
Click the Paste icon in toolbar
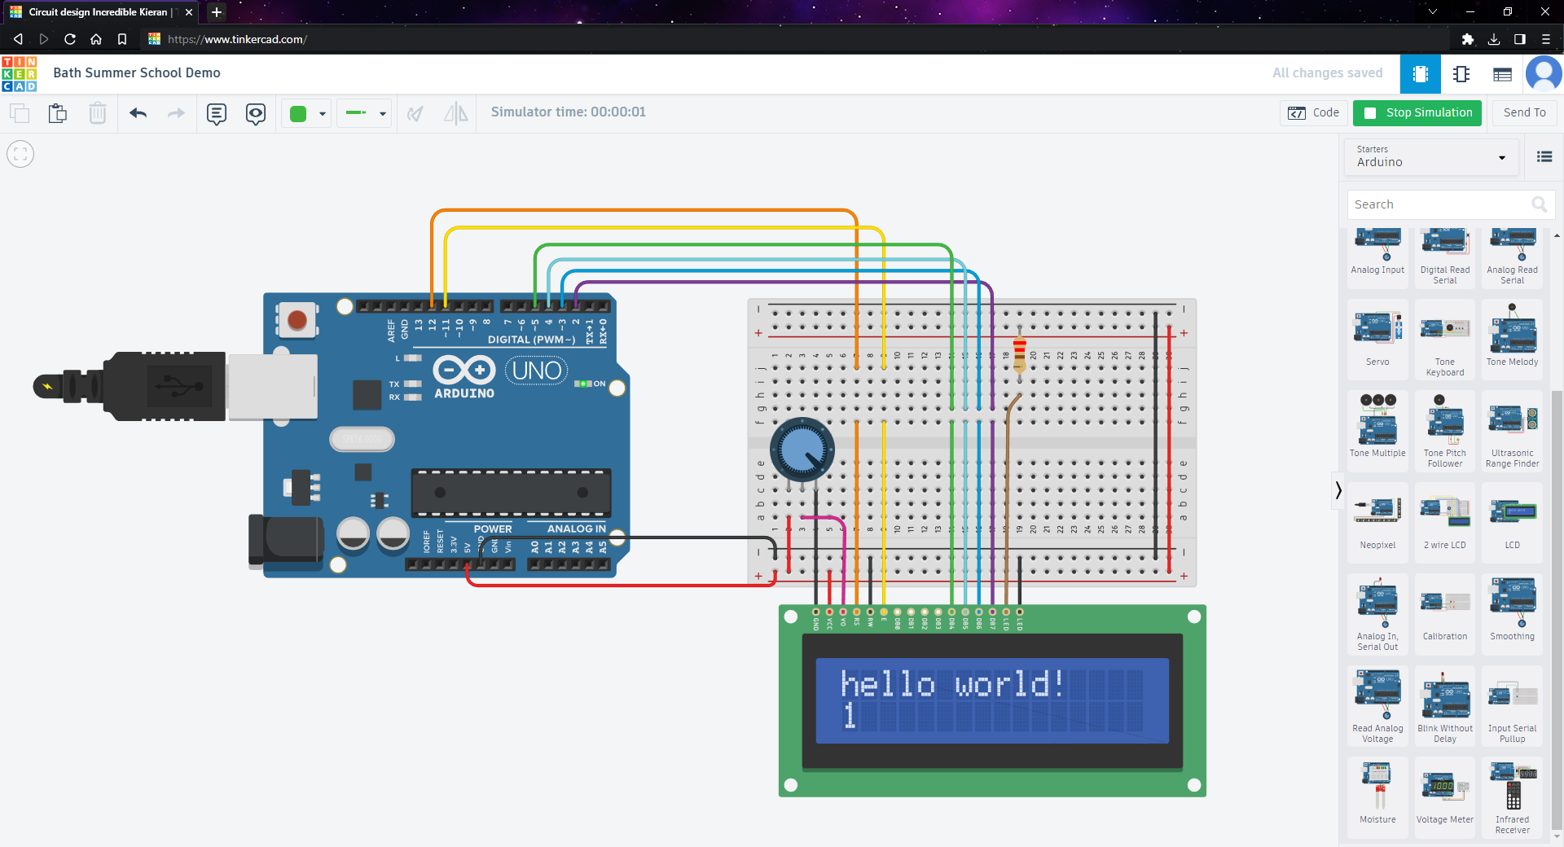57,113
